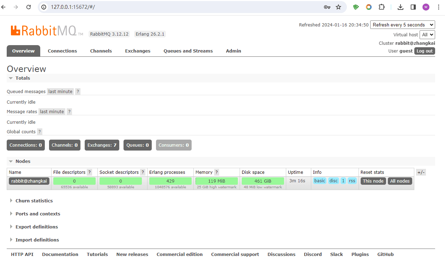Switch to the Admin tab
445x275 pixels.
pyautogui.click(x=234, y=51)
